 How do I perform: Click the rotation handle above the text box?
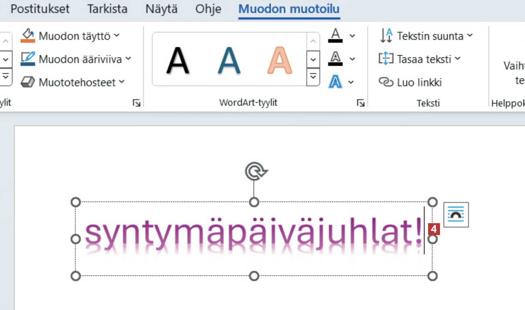tap(255, 171)
